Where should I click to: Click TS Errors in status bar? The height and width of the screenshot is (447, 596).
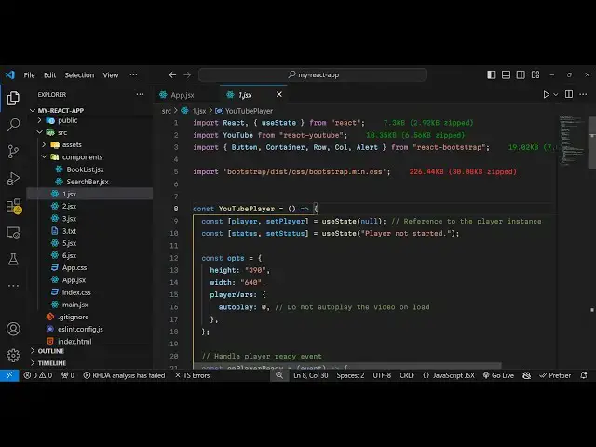[193, 375]
